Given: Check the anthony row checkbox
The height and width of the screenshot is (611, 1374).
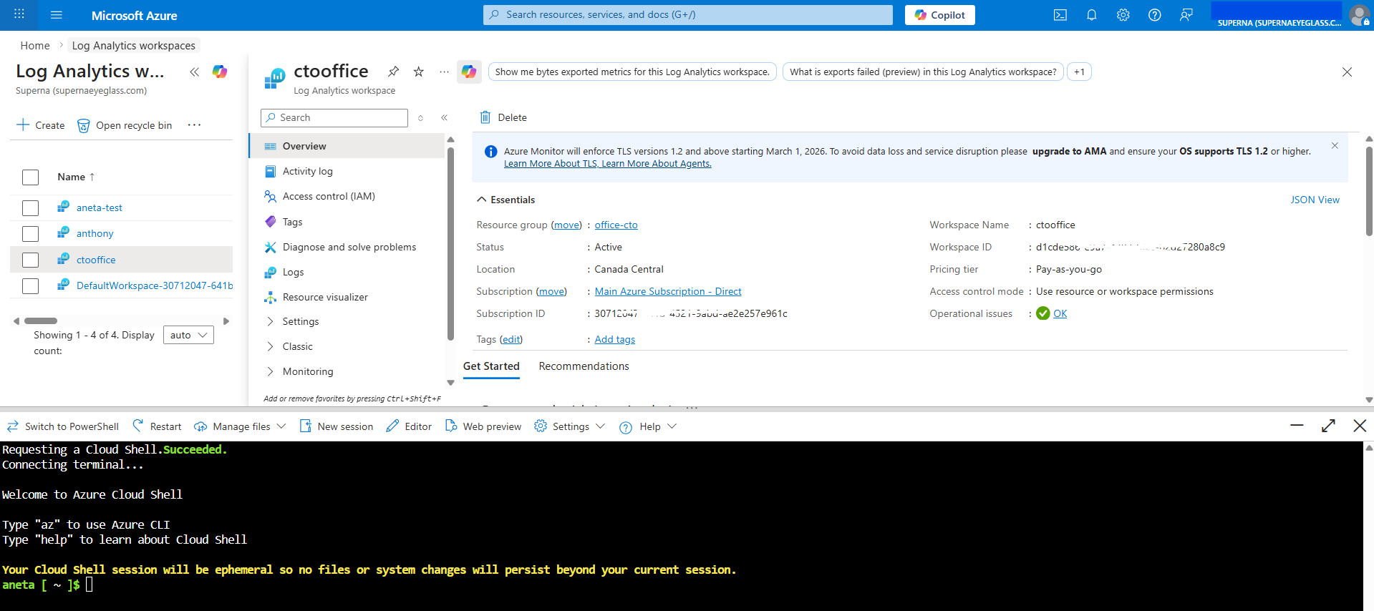Looking at the screenshot, I should (30, 234).
